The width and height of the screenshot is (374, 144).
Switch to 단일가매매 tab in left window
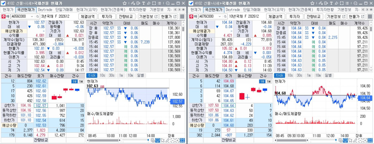(x=65, y=10)
